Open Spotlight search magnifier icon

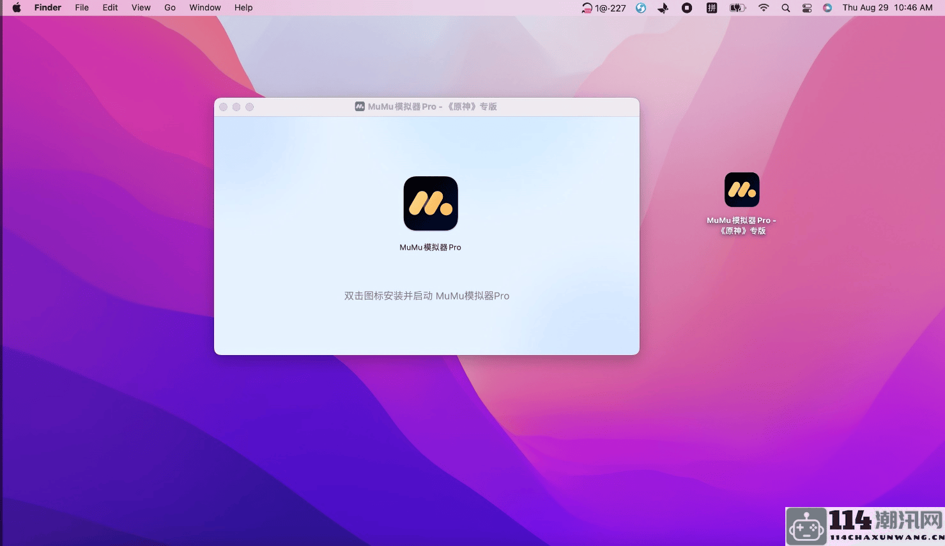[x=786, y=8]
